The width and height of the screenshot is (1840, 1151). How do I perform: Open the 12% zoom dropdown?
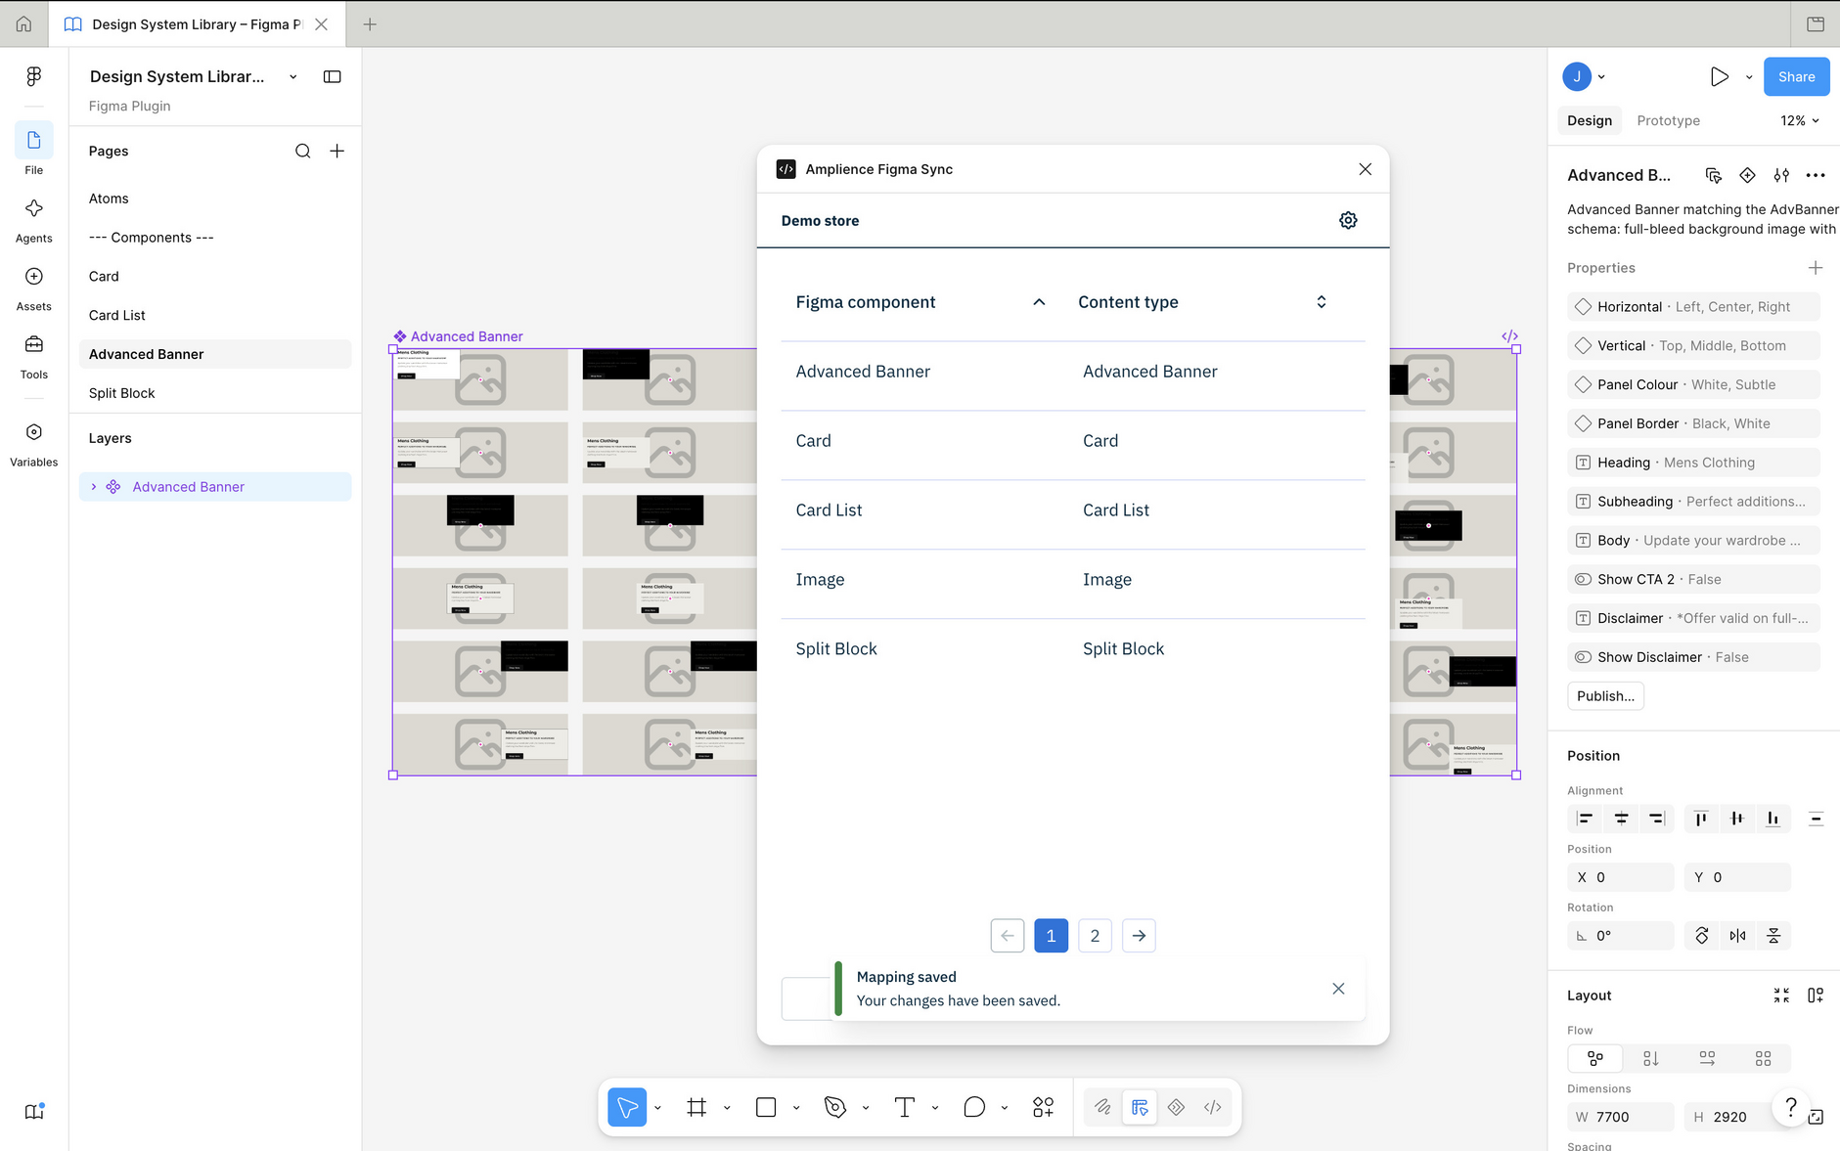1800,120
